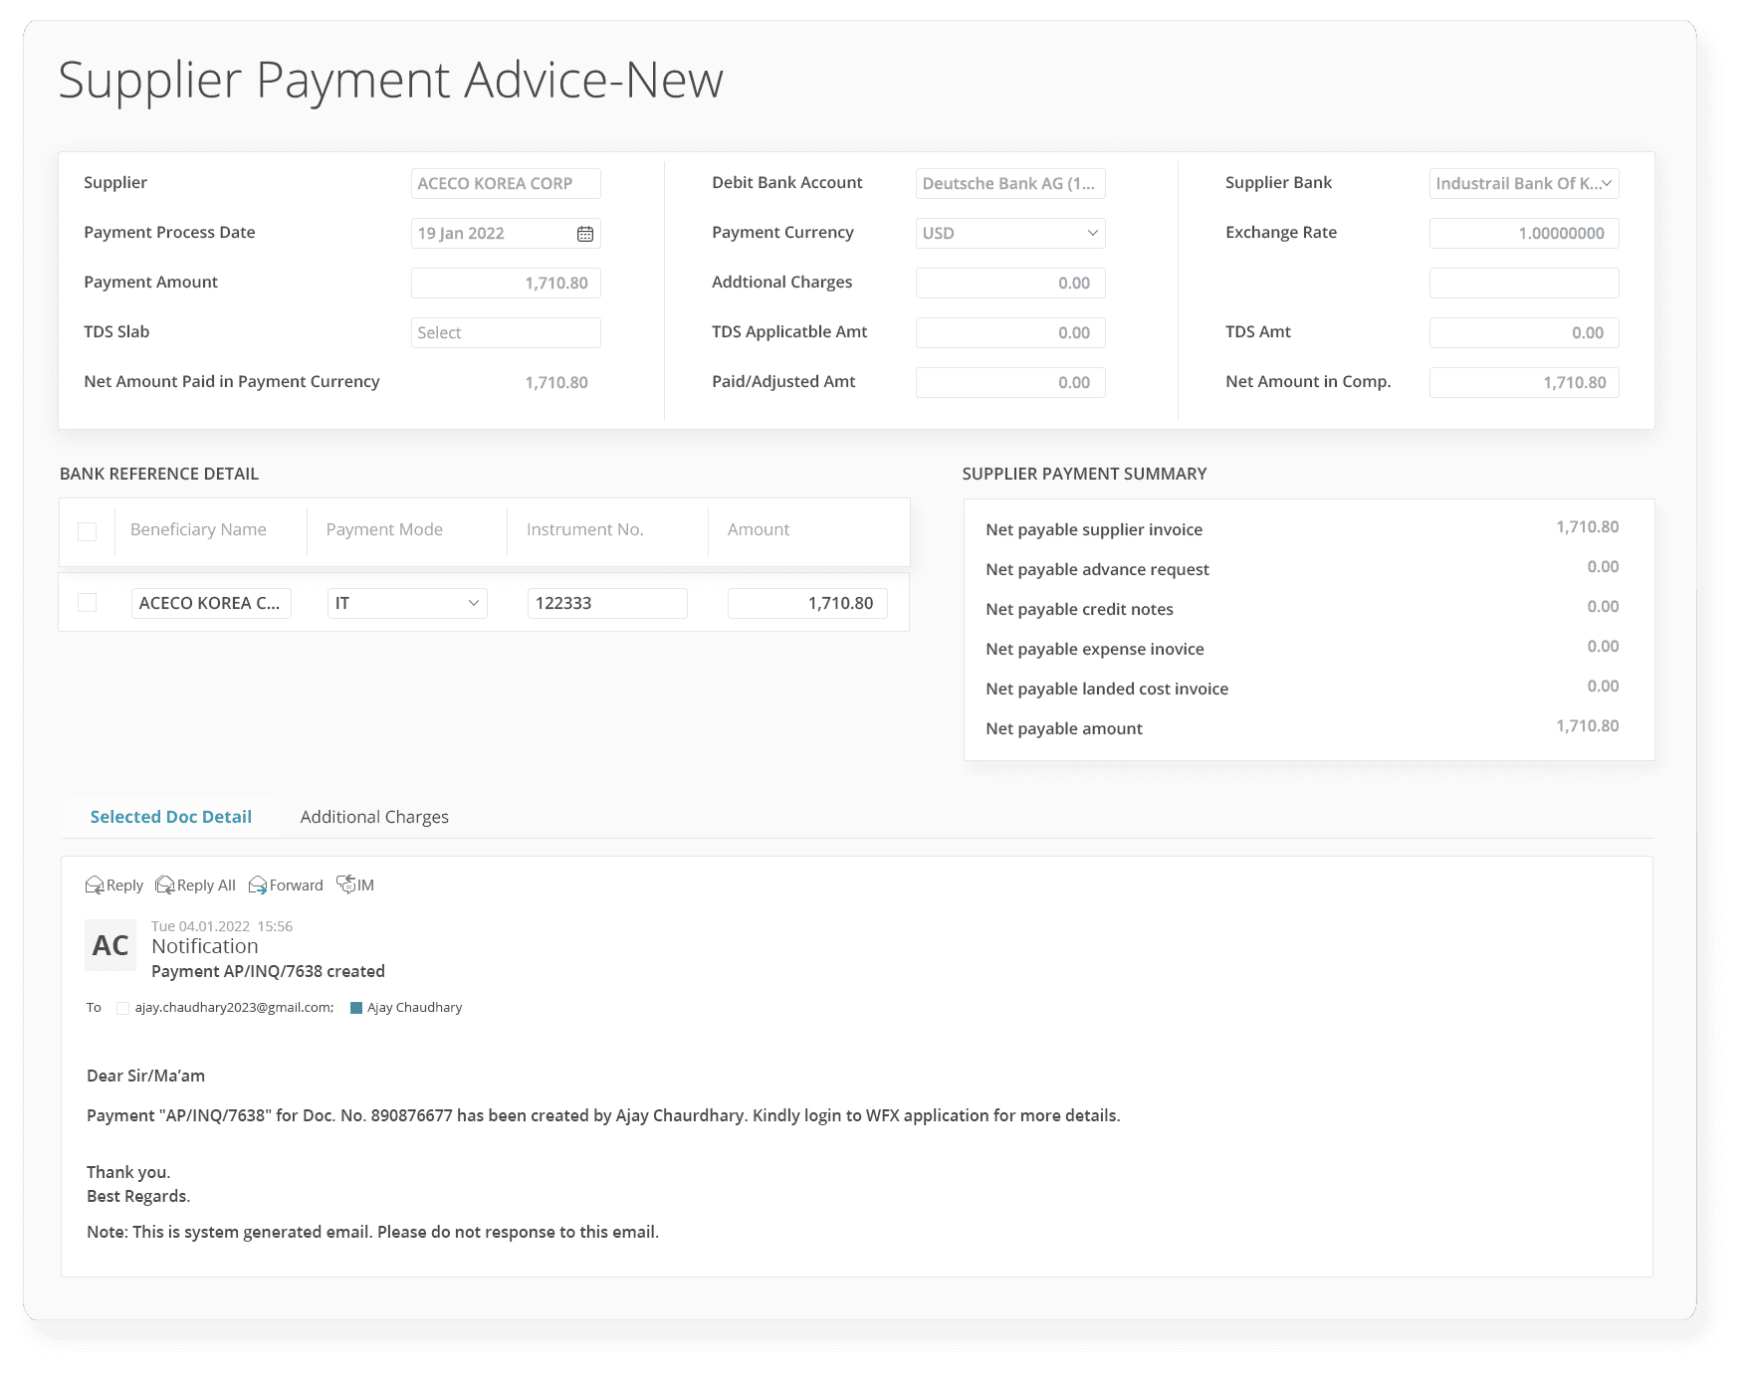
Task: Check the ACECO KOREA row checkbox
Action: tap(88, 603)
